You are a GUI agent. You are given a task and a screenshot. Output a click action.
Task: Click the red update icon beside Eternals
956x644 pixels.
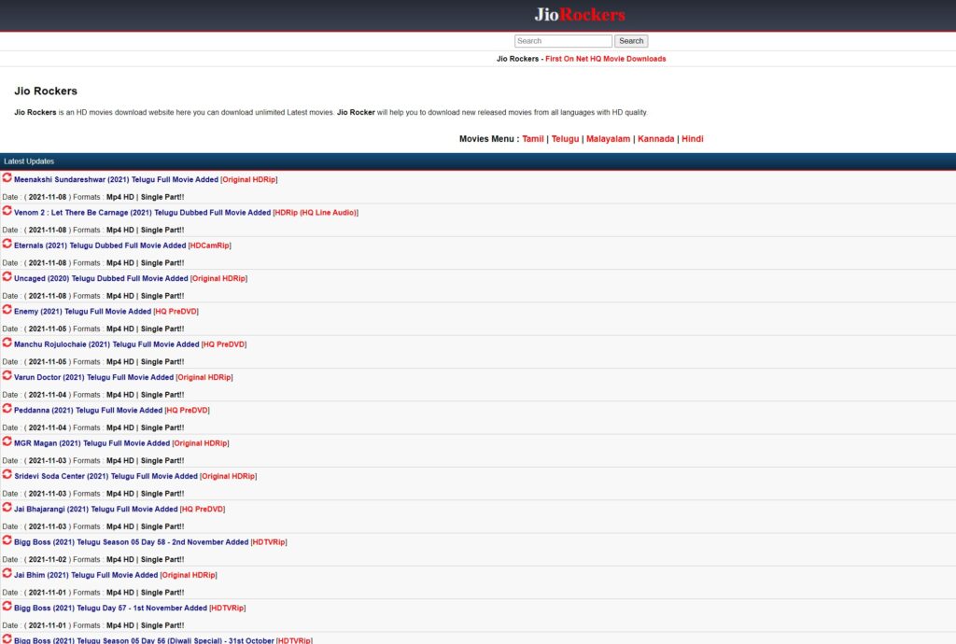(7, 243)
